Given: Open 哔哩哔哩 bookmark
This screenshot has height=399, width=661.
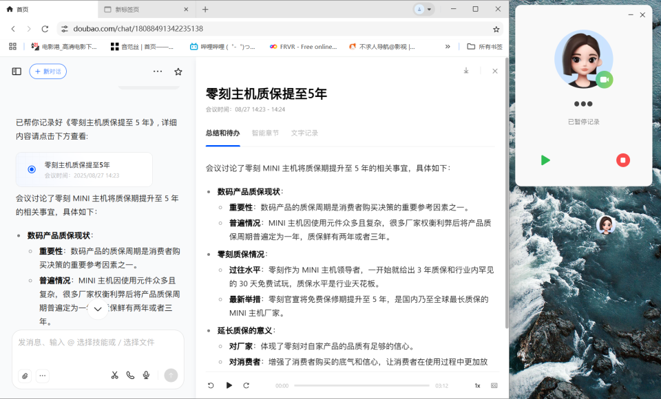Looking at the screenshot, I should [x=222, y=47].
